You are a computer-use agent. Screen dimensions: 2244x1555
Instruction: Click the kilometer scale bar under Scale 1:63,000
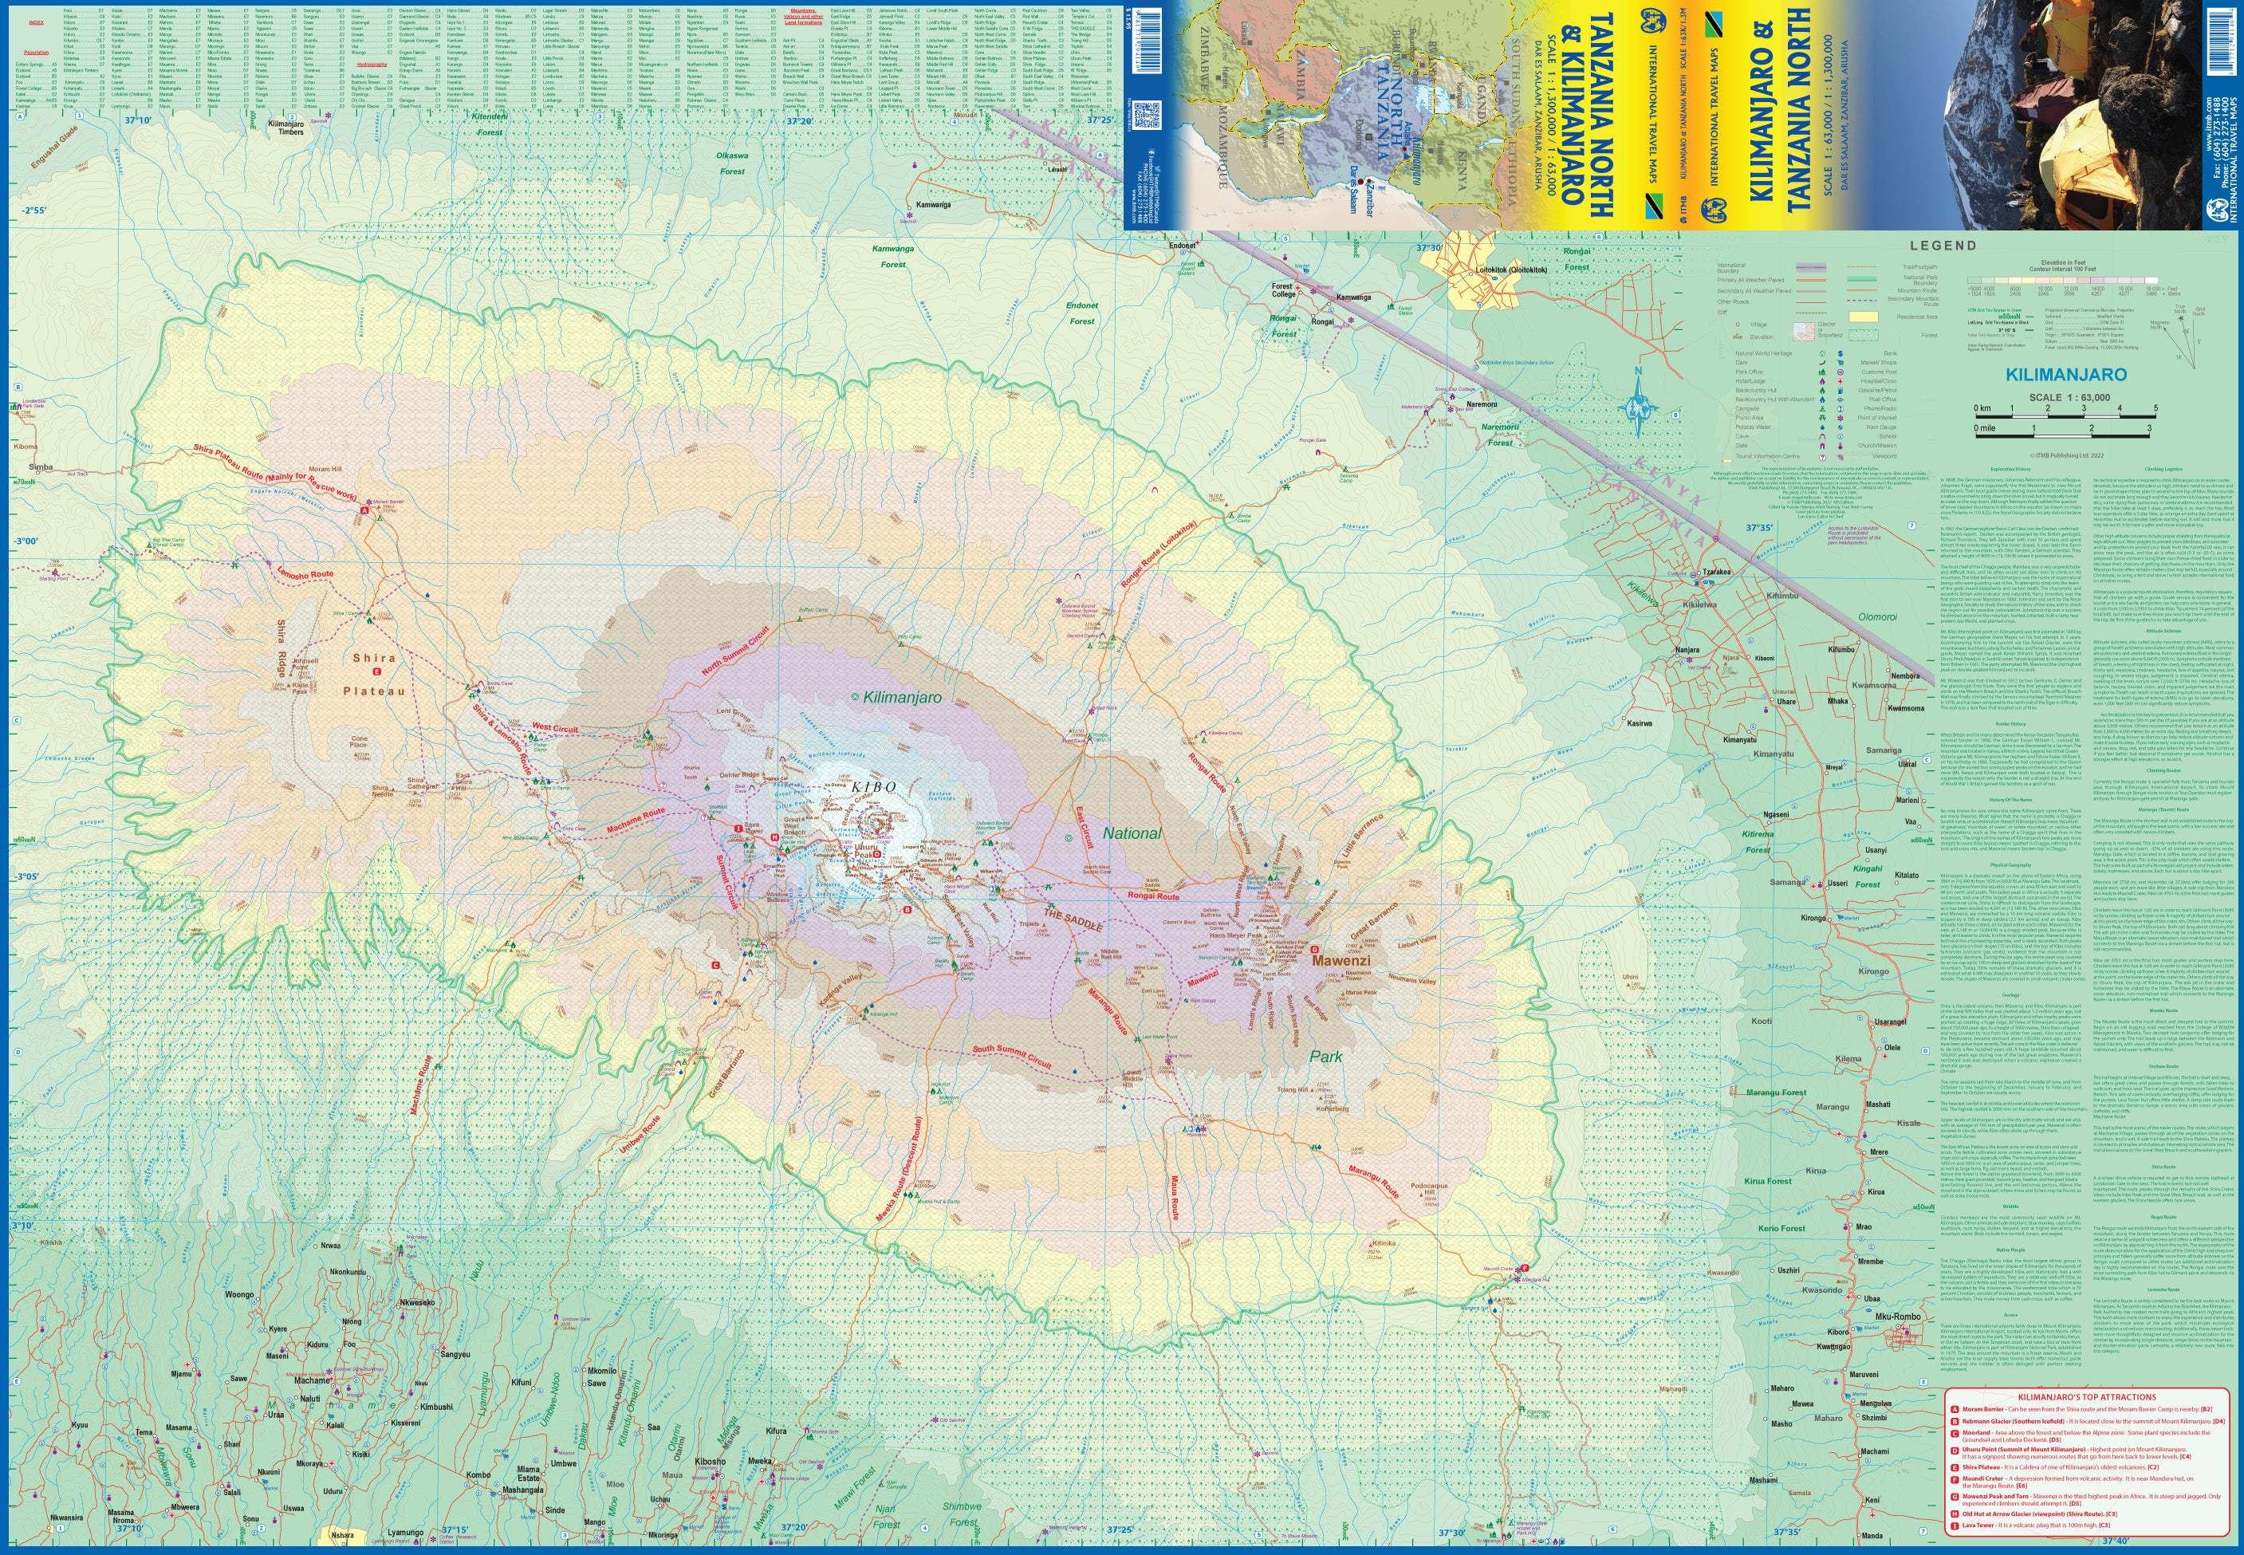[2065, 417]
